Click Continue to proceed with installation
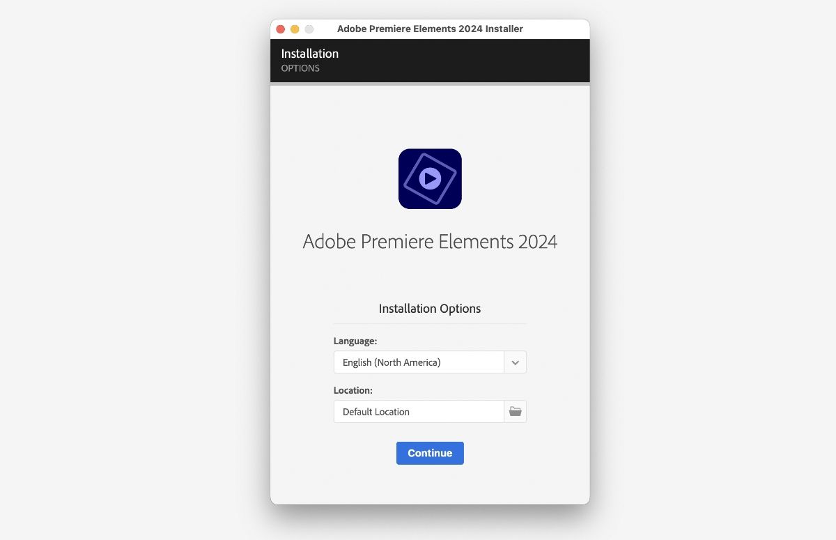Screen dimensions: 836x540 (429, 453)
